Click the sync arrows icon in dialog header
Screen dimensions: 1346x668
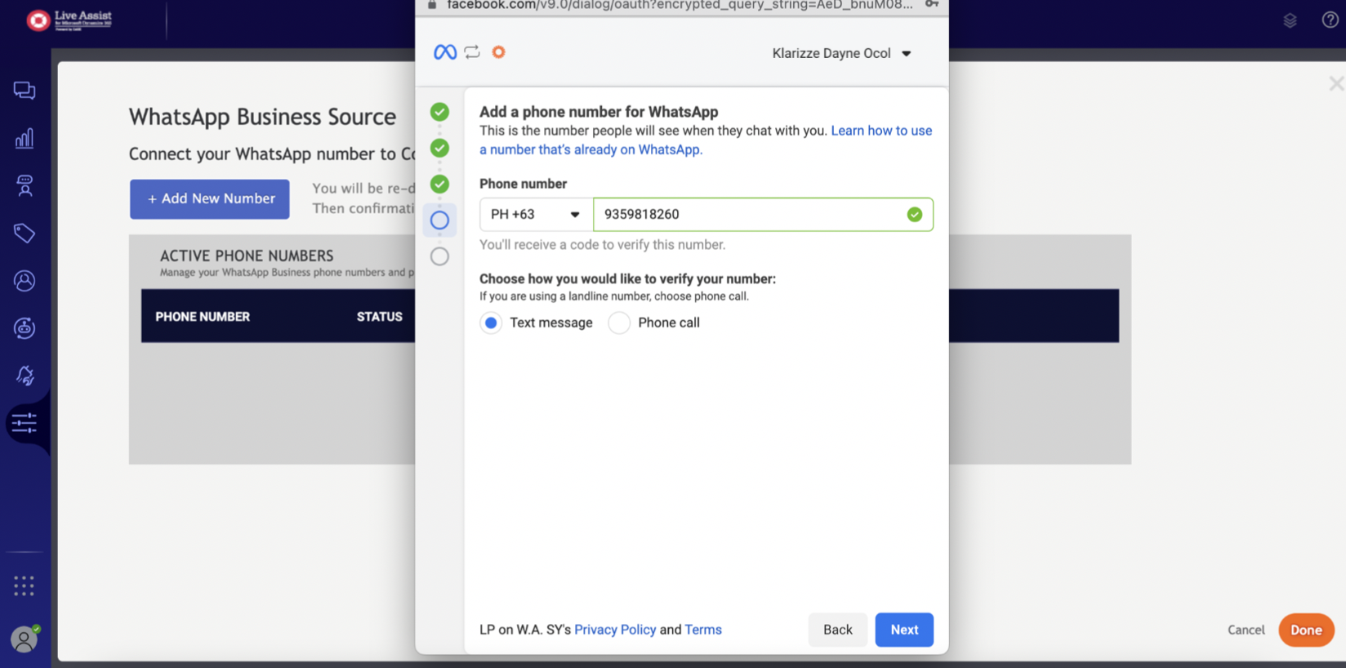point(472,52)
